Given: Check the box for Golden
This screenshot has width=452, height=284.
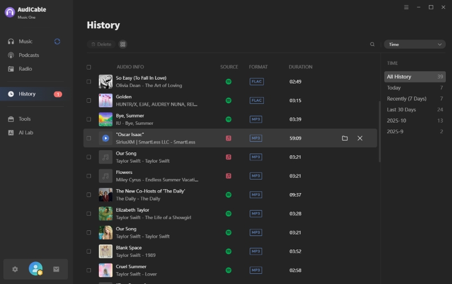Looking at the screenshot, I should tap(89, 101).
